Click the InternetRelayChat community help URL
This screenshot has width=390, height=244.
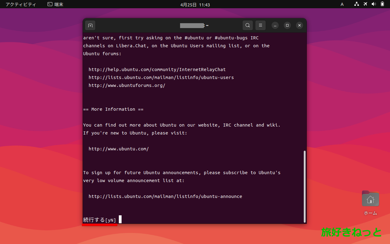[x=157, y=69]
